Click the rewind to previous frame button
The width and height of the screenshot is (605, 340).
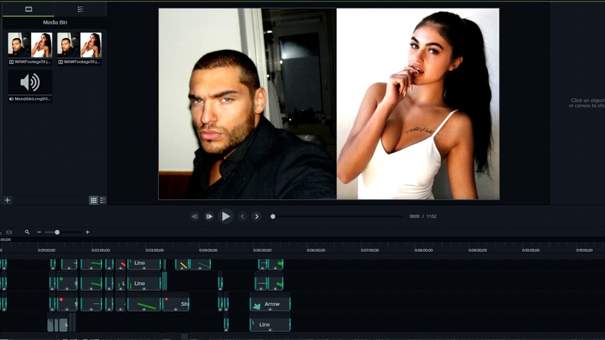point(194,216)
